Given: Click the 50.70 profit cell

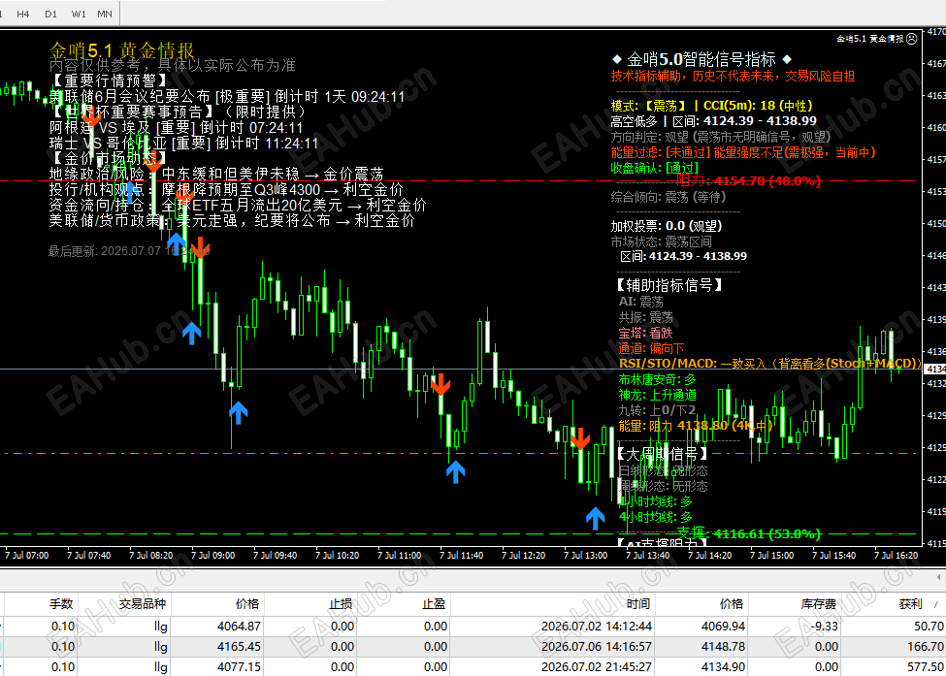Looking at the screenshot, I should tap(929, 626).
